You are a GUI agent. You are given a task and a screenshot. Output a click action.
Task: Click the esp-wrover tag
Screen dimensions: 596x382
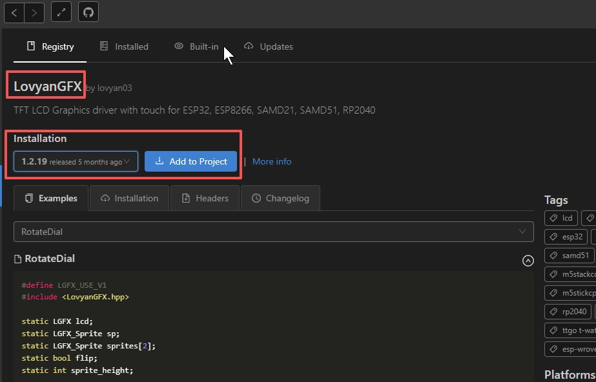click(570, 349)
